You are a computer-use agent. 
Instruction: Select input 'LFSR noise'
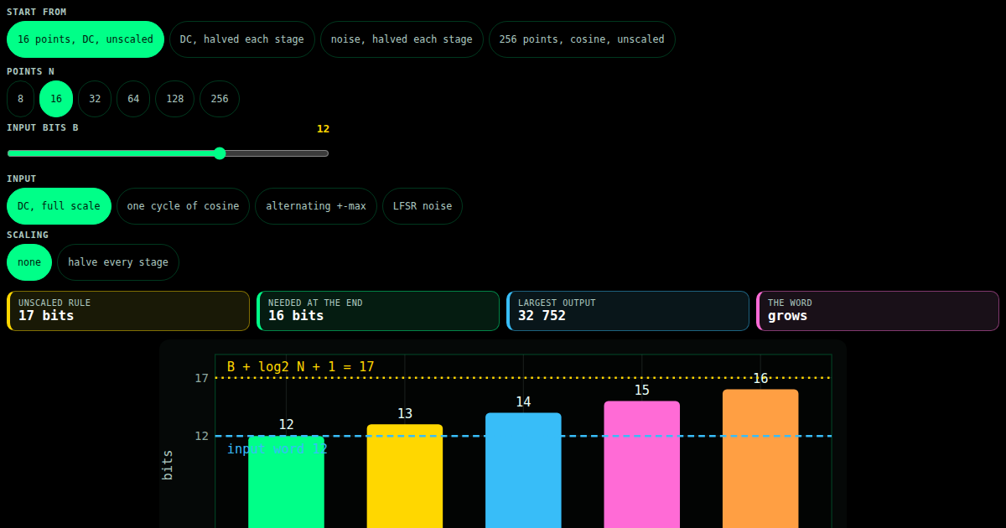point(423,206)
